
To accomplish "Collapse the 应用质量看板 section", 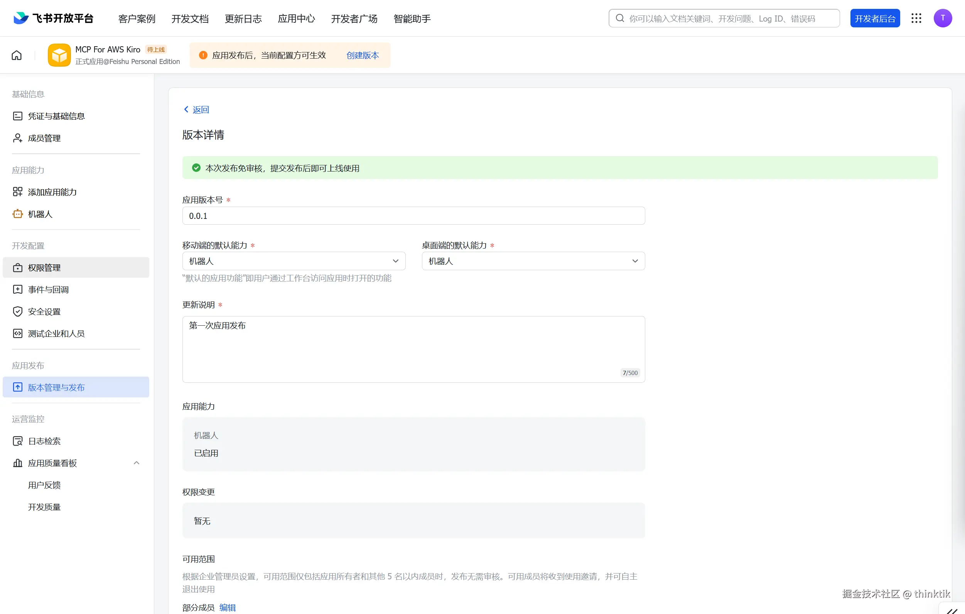I will tap(136, 463).
